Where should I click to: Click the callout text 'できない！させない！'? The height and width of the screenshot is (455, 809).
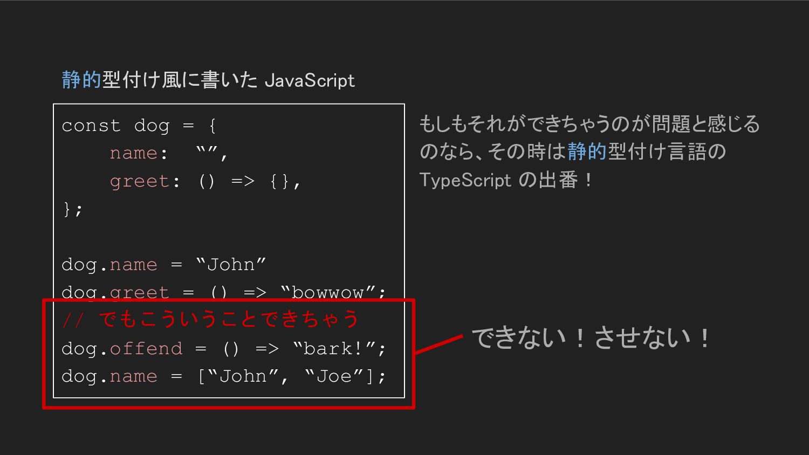[591, 338]
